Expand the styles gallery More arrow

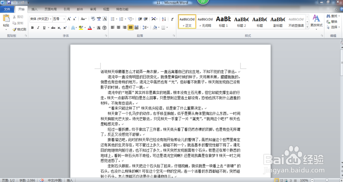[x=307, y=27]
